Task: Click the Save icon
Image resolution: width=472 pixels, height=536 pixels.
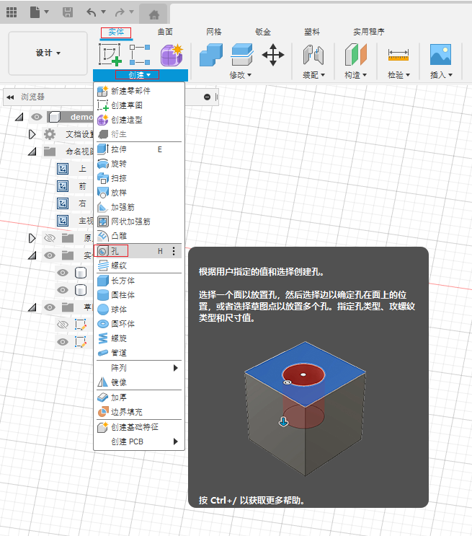Action: point(68,13)
